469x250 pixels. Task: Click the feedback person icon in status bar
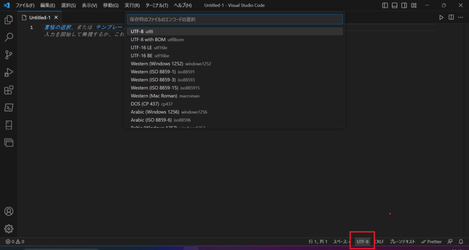pyautogui.click(x=450, y=242)
